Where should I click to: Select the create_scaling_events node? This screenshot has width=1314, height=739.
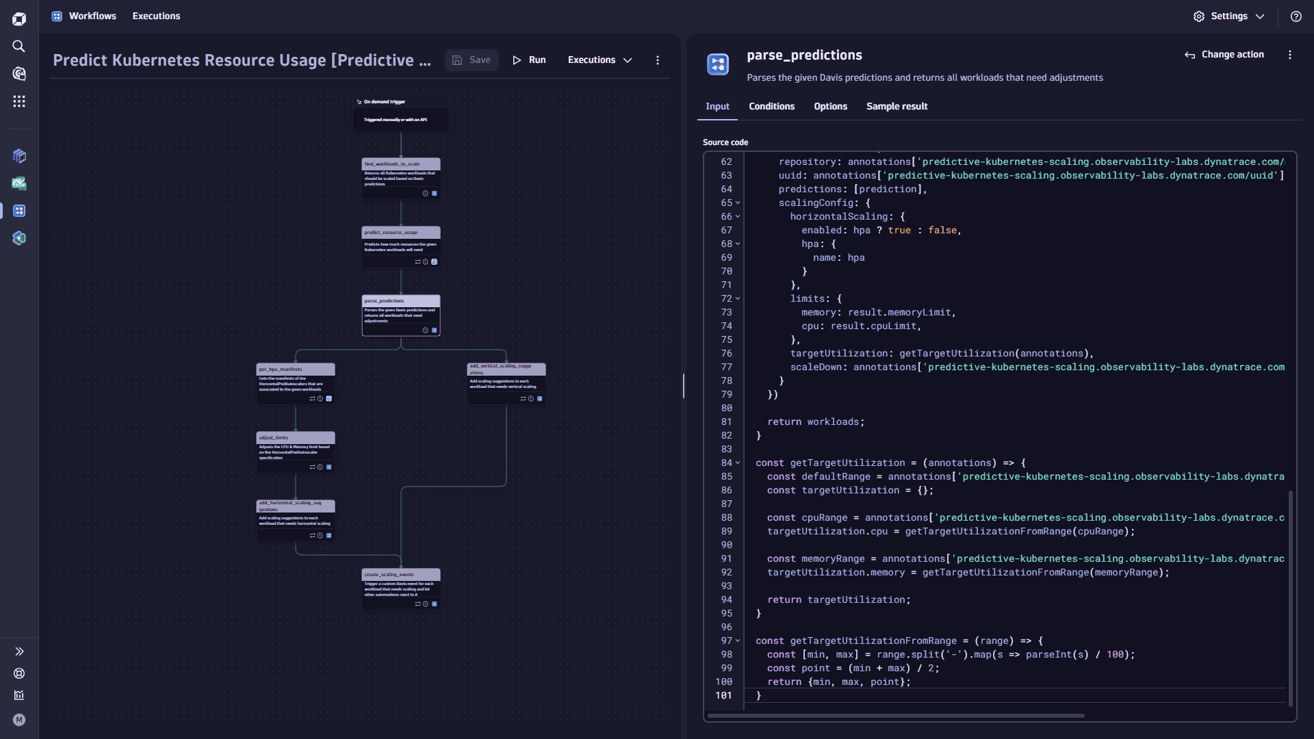pos(401,589)
